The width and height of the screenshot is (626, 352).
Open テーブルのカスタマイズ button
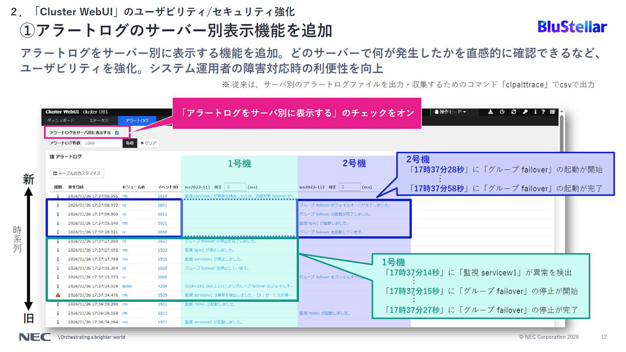click(77, 173)
